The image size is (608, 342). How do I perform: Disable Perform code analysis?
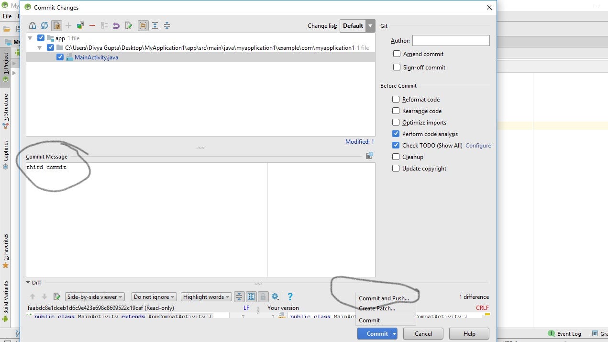click(396, 134)
